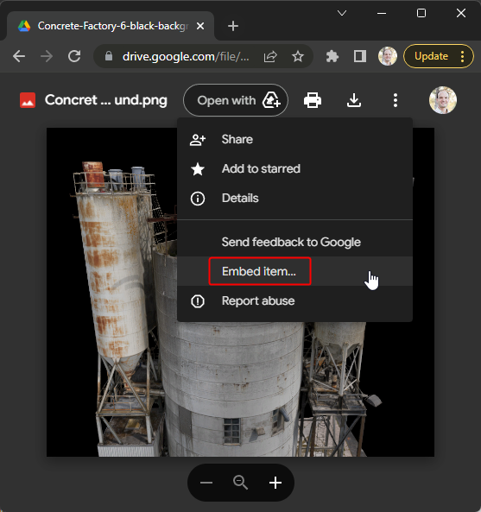Open Chrome Update menu button
481x512 pixels.
[x=439, y=56]
